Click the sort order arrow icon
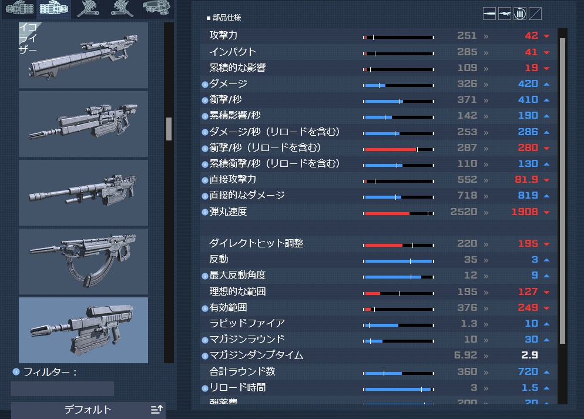The height and width of the screenshot is (419, 584). [x=156, y=410]
